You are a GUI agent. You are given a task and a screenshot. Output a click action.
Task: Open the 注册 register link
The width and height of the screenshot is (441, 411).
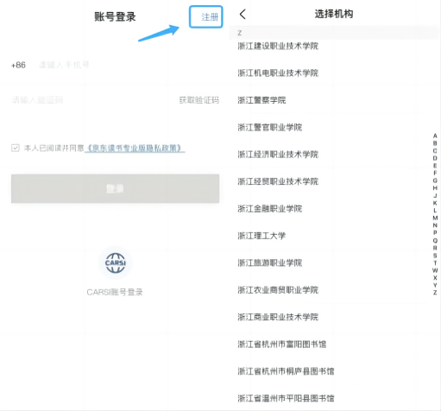click(x=210, y=17)
